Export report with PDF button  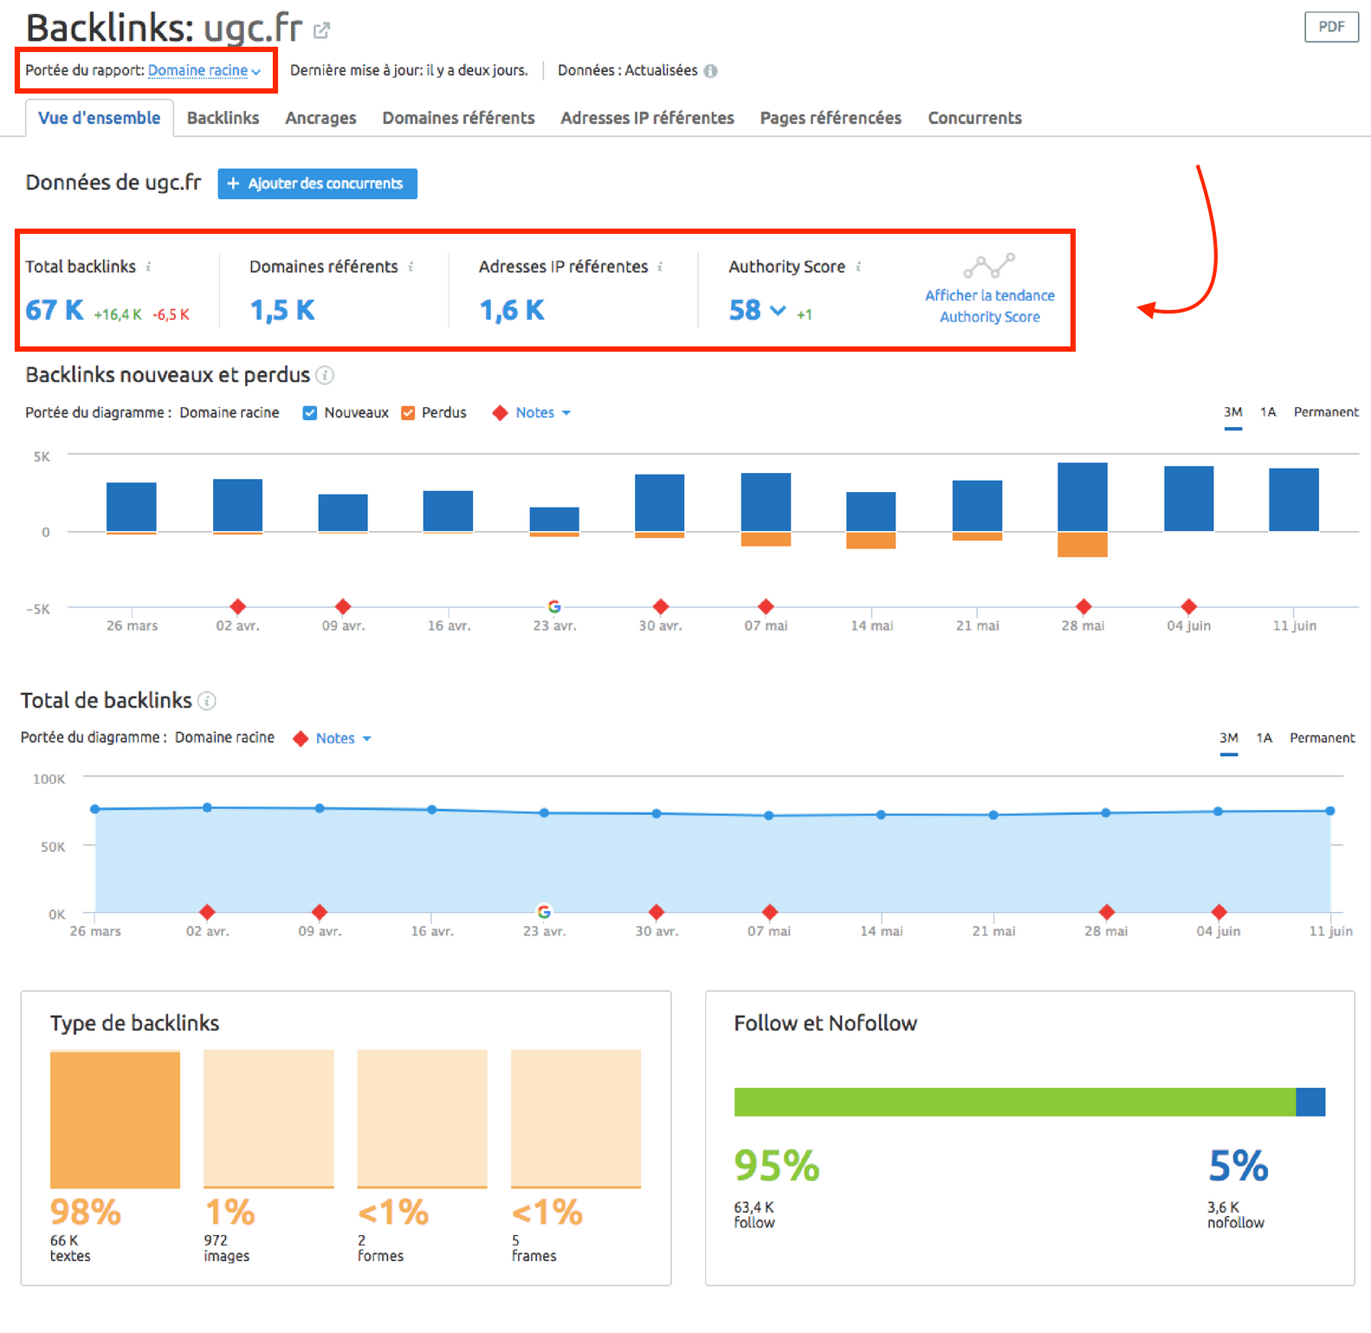1331,27
